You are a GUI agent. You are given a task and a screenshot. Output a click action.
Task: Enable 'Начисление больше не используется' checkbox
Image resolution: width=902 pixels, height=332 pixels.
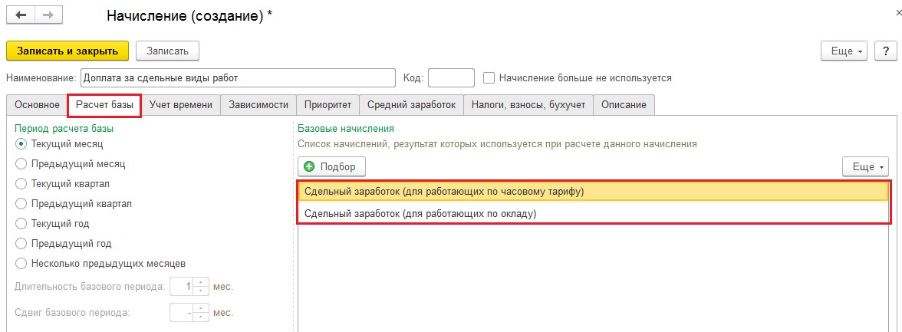[x=489, y=77]
